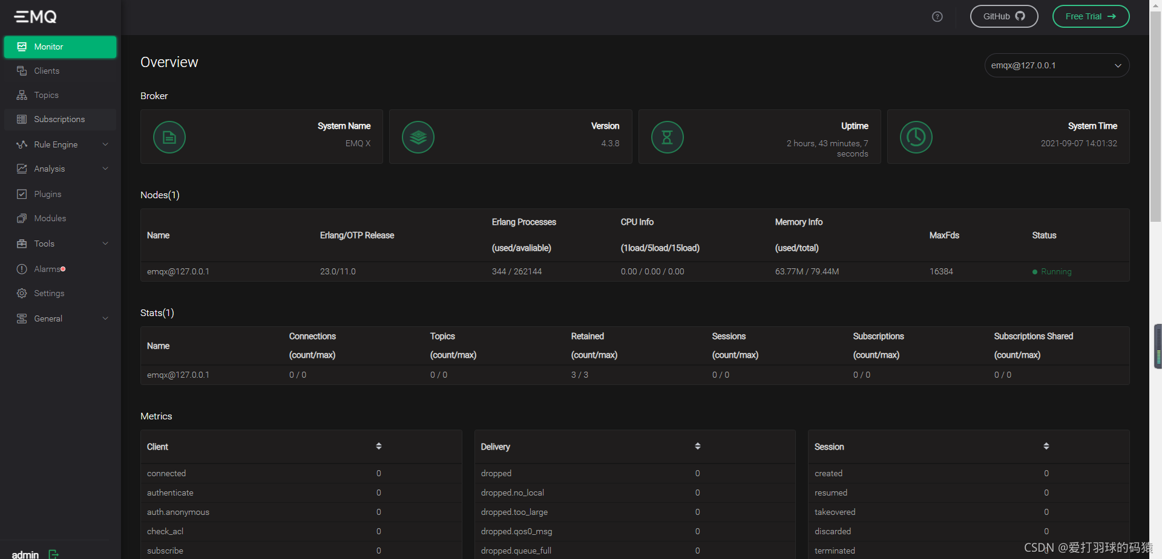This screenshot has height=559, width=1162.
Task: Click the Settings gear icon
Action: 22,293
